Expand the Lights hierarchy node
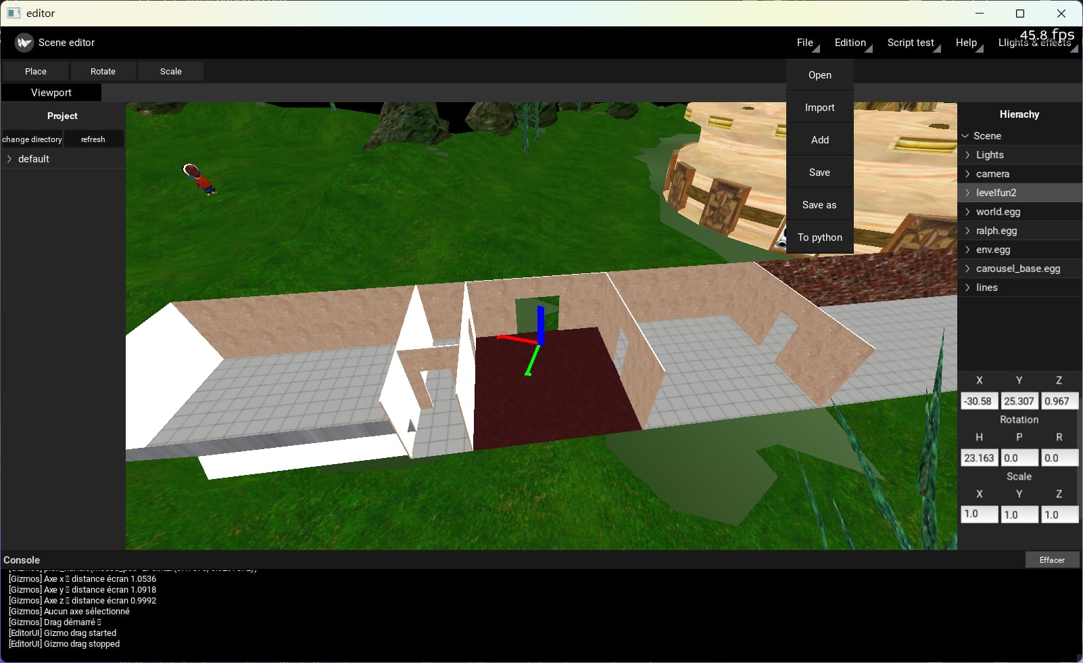This screenshot has height=663, width=1083. [x=967, y=155]
